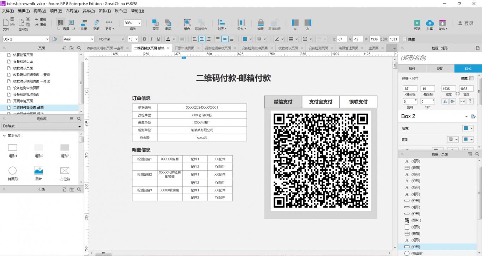Open the Default library dropdown
Viewport: 482px width, 256px height.
click(42, 126)
